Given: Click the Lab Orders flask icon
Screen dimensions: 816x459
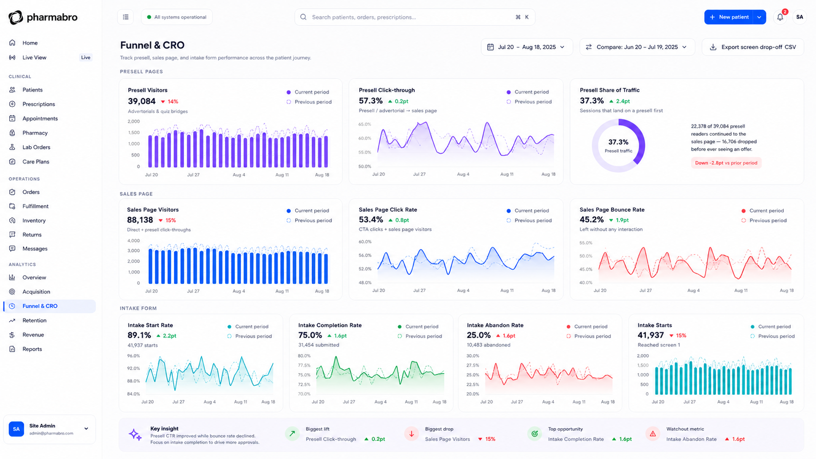Looking at the screenshot, I should 12,147.
